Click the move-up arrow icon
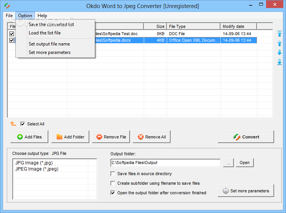The height and width of the screenshot is (213, 286). [x=279, y=43]
